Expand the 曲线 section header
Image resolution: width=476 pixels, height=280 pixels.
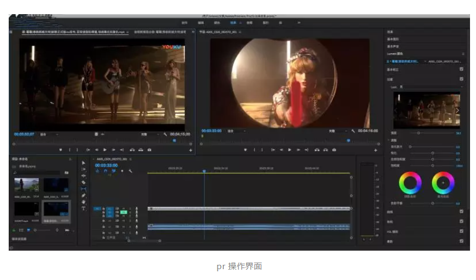(x=390, y=212)
